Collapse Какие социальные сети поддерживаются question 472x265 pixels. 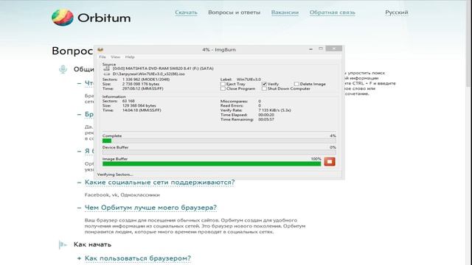[x=159, y=182]
